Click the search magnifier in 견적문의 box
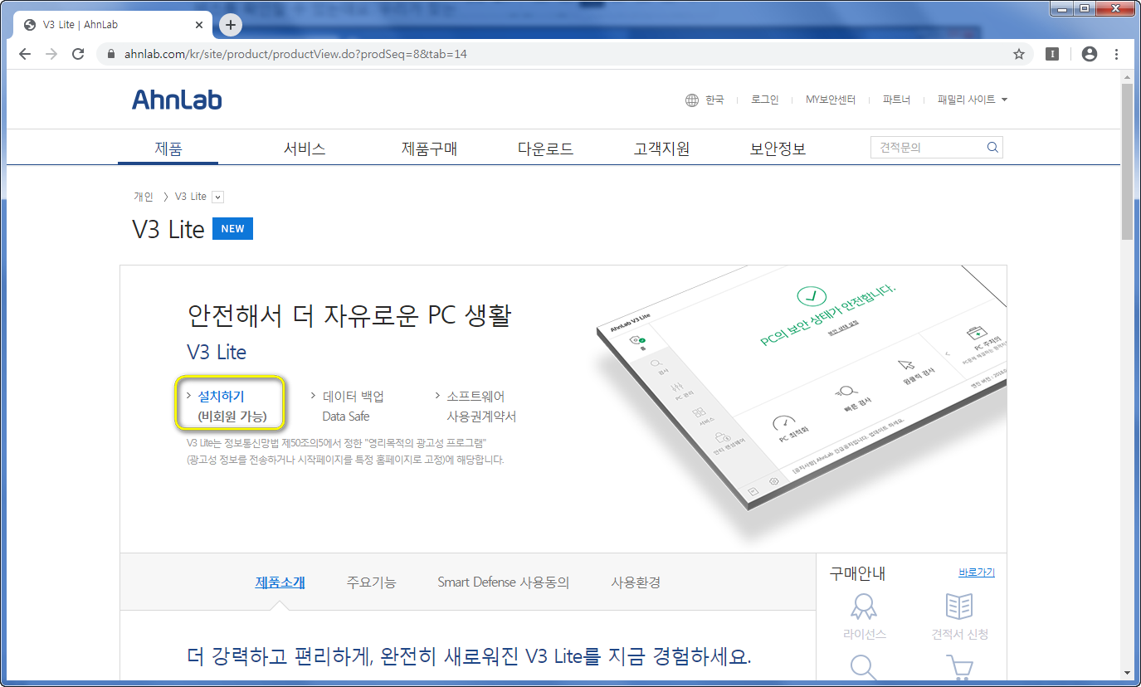This screenshot has width=1141, height=687. [x=992, y=148]
